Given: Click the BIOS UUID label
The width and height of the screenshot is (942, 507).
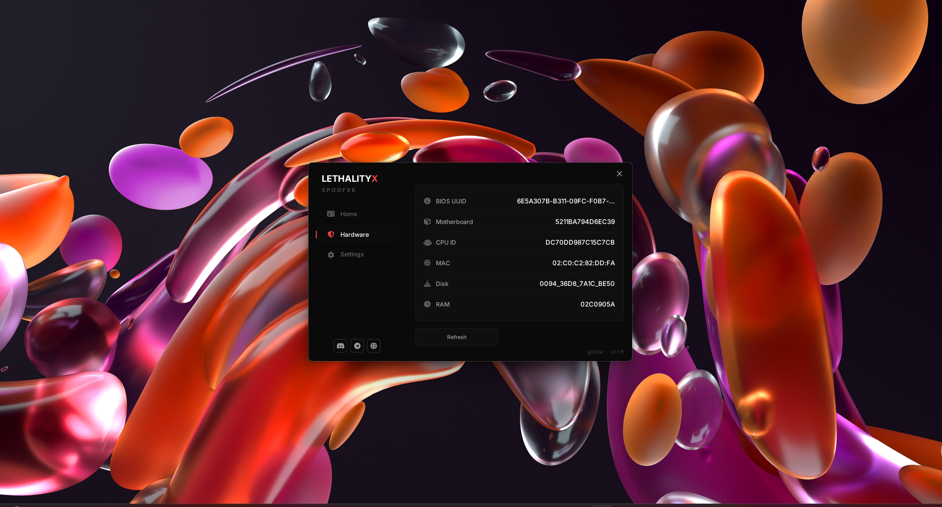Looking at the screenshot, I should 451,201.
